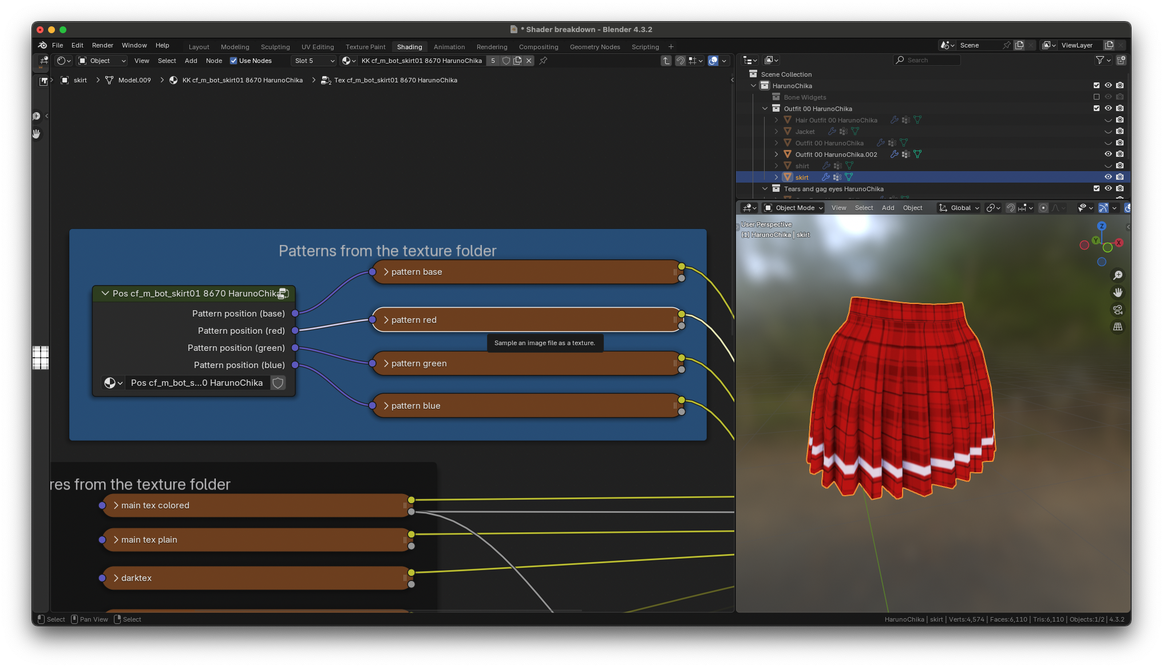The width and height of the screenshot is (1163, 668).
Task: Open the Render menu
Action: point(102,45)
